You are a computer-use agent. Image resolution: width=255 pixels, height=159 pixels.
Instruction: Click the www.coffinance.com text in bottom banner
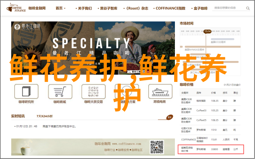[126, 144]
